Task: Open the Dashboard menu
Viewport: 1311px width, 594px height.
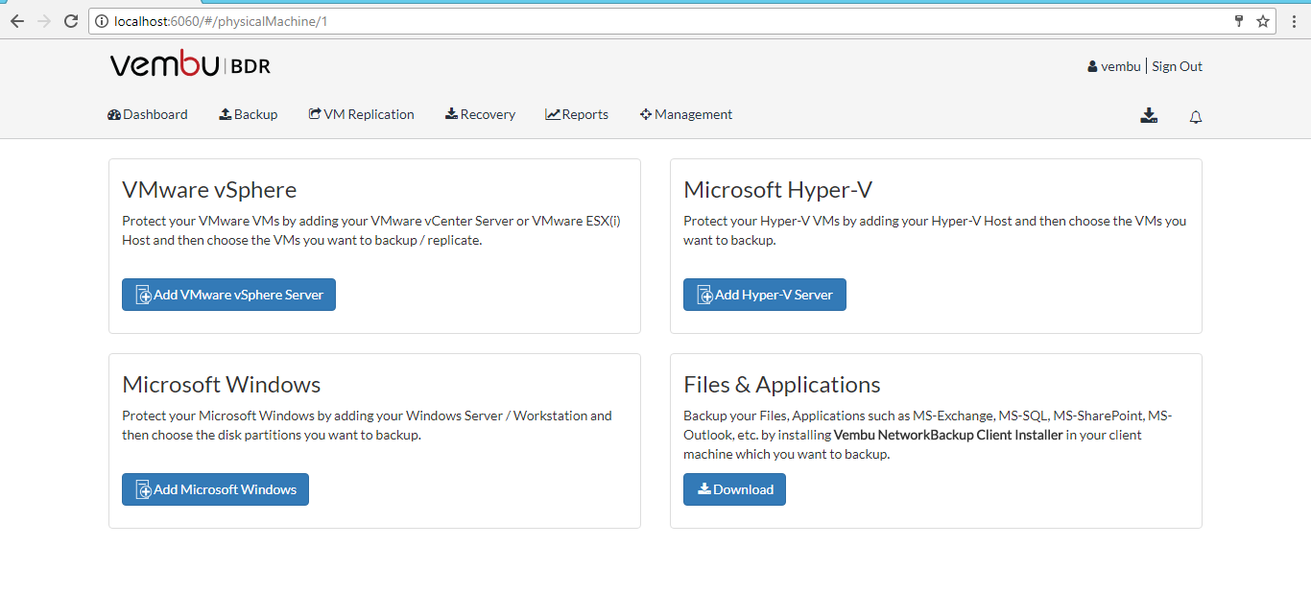Action: click(x=148, y=114)
